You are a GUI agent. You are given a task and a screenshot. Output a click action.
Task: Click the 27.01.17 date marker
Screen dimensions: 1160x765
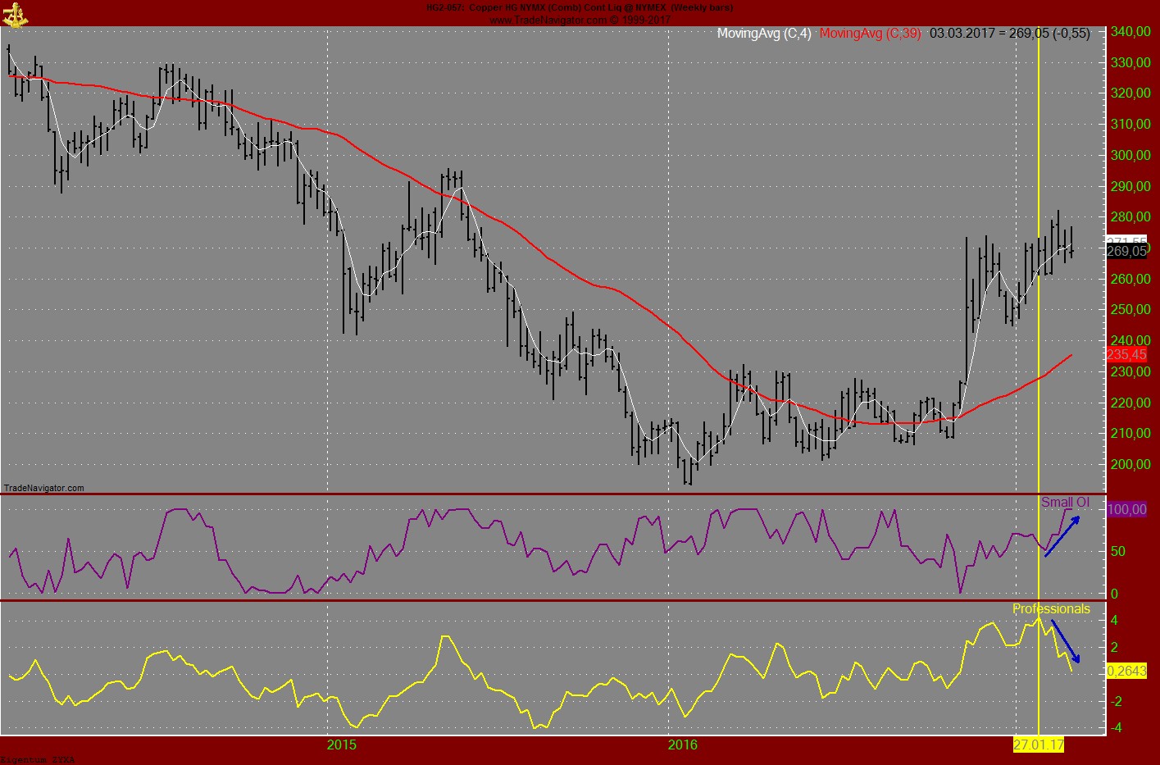(1038, 745)
